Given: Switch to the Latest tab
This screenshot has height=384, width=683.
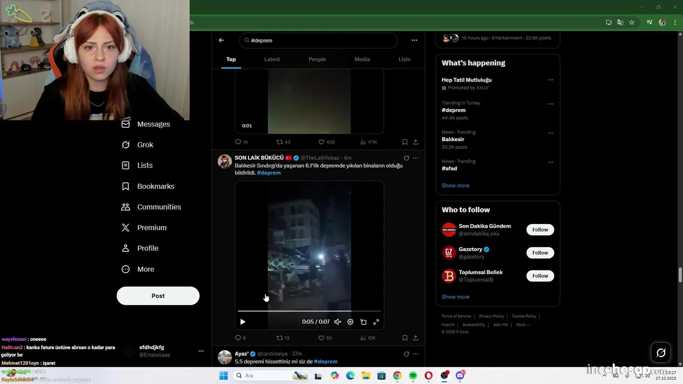Looking at the screenshot, I should coord(272,59).
